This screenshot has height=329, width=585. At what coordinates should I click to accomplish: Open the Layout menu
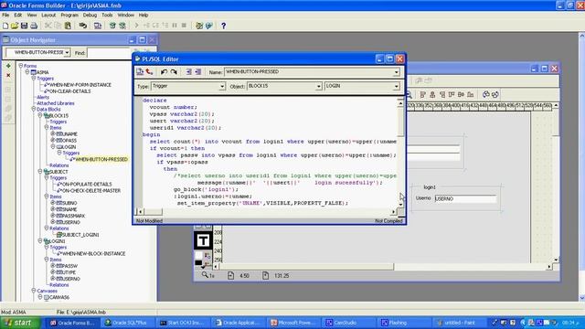click(x=48, y=15)
